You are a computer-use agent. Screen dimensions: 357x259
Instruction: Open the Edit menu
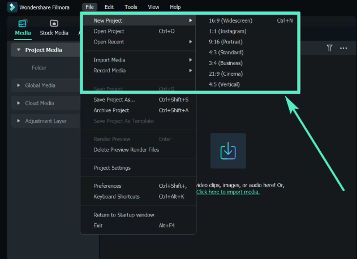[x=109, y=7]
